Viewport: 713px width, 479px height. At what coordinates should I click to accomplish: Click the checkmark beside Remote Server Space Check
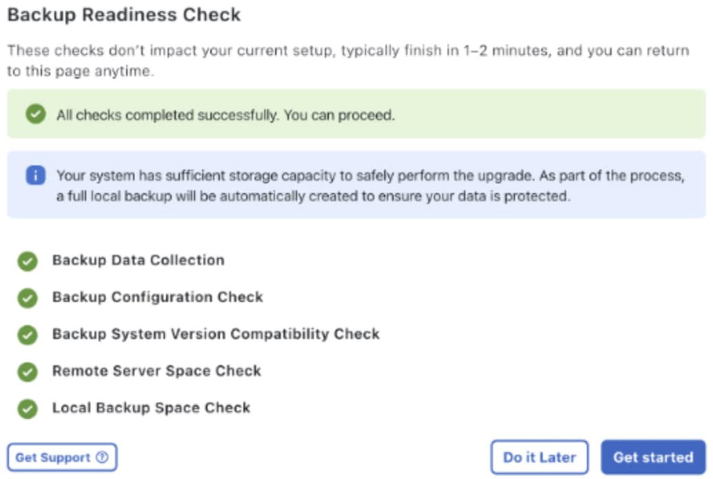[28, 371]
